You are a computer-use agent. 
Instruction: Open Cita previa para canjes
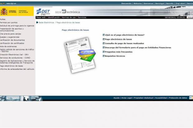point(11,34)
